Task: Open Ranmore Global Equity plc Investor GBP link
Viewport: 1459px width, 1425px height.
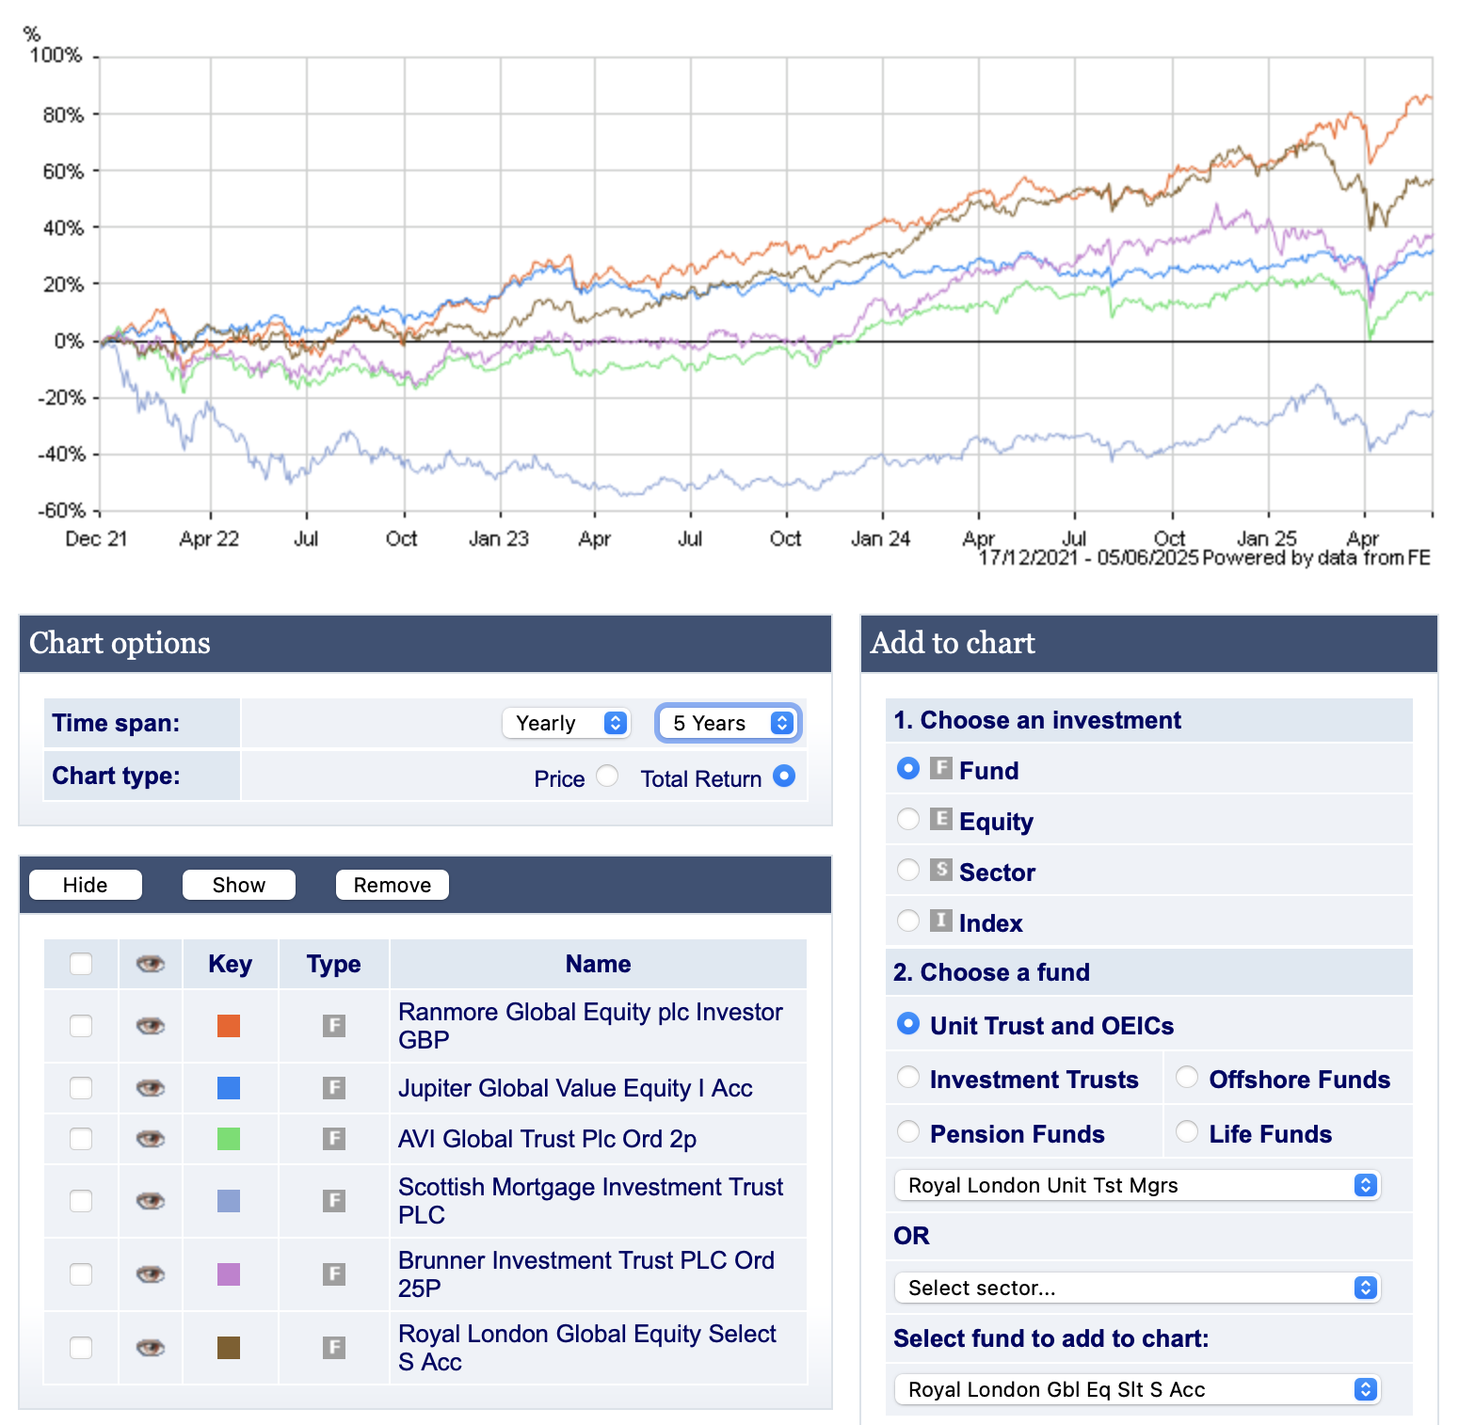Action: pyautogui.click(x=590, y=1026)
